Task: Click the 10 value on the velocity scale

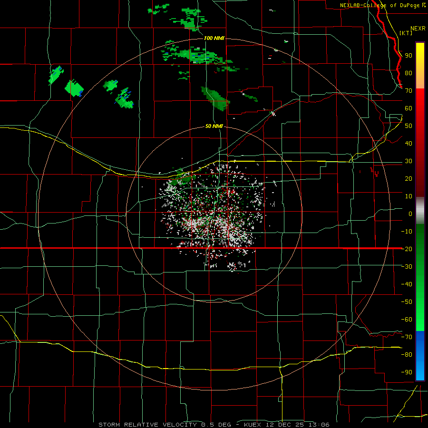Action: [409, 196]
